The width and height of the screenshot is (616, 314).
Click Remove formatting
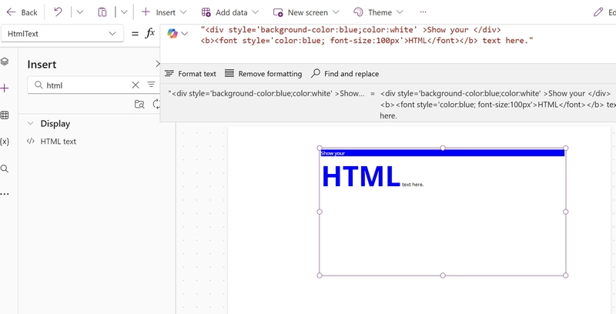coord(263,74)
